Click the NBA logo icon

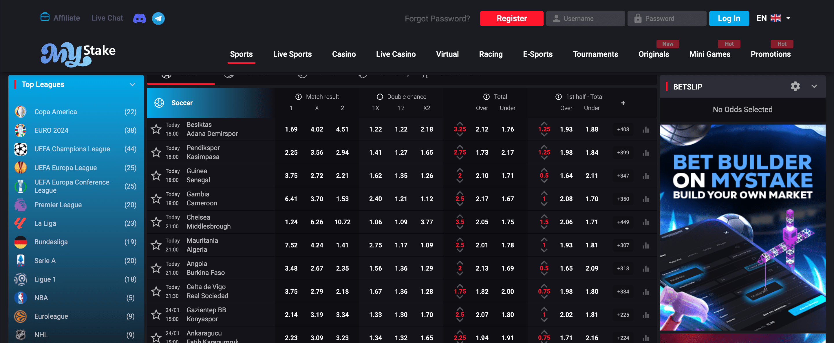click(21, 298)
